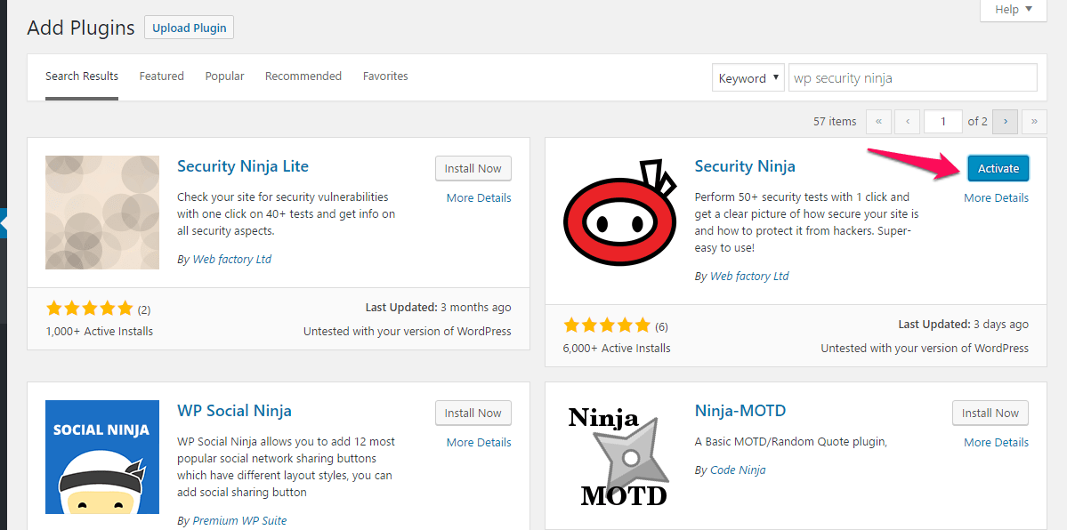
Task: Open the Security Ninja title link
Action: point(745,166)
